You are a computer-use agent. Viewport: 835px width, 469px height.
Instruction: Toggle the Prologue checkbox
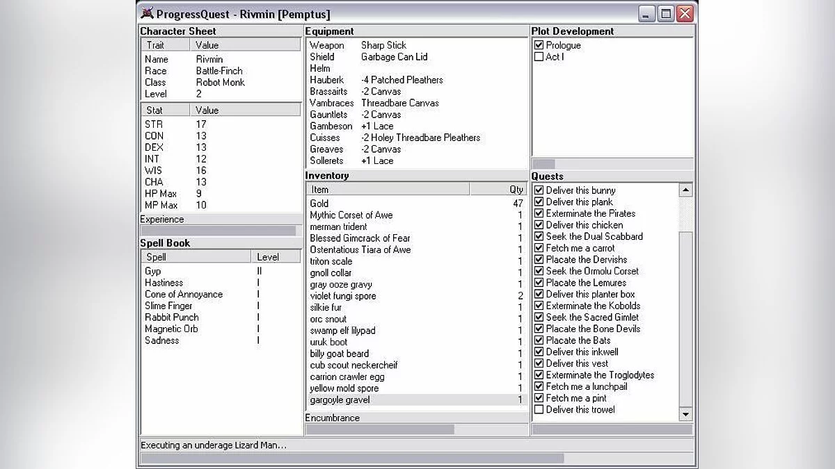click(x=539, y=45)
